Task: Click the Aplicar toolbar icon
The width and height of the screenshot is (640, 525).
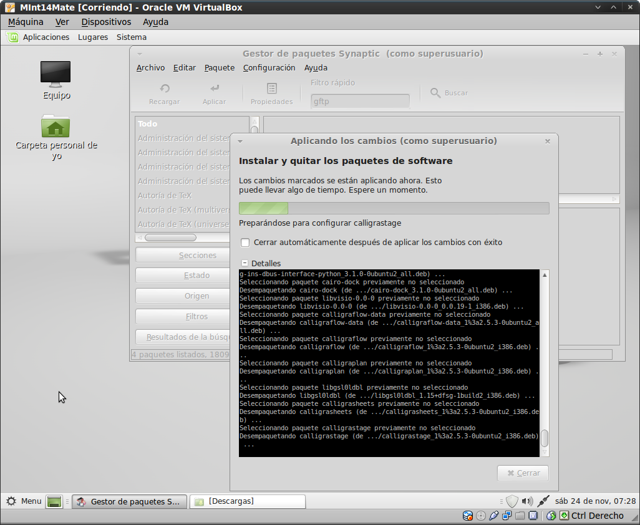Action: click(215, 89)
